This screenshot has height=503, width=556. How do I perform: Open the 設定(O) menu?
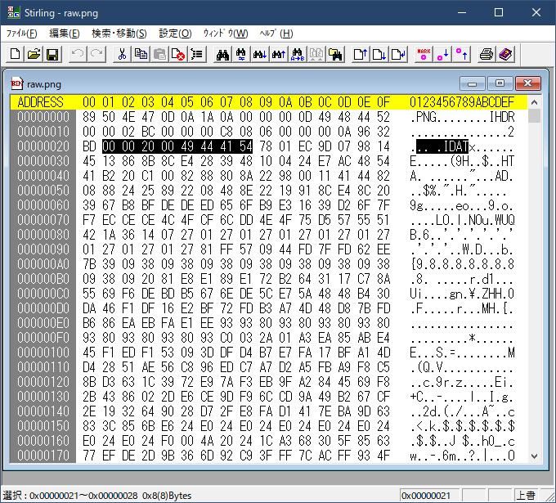(x=175, y=34)
